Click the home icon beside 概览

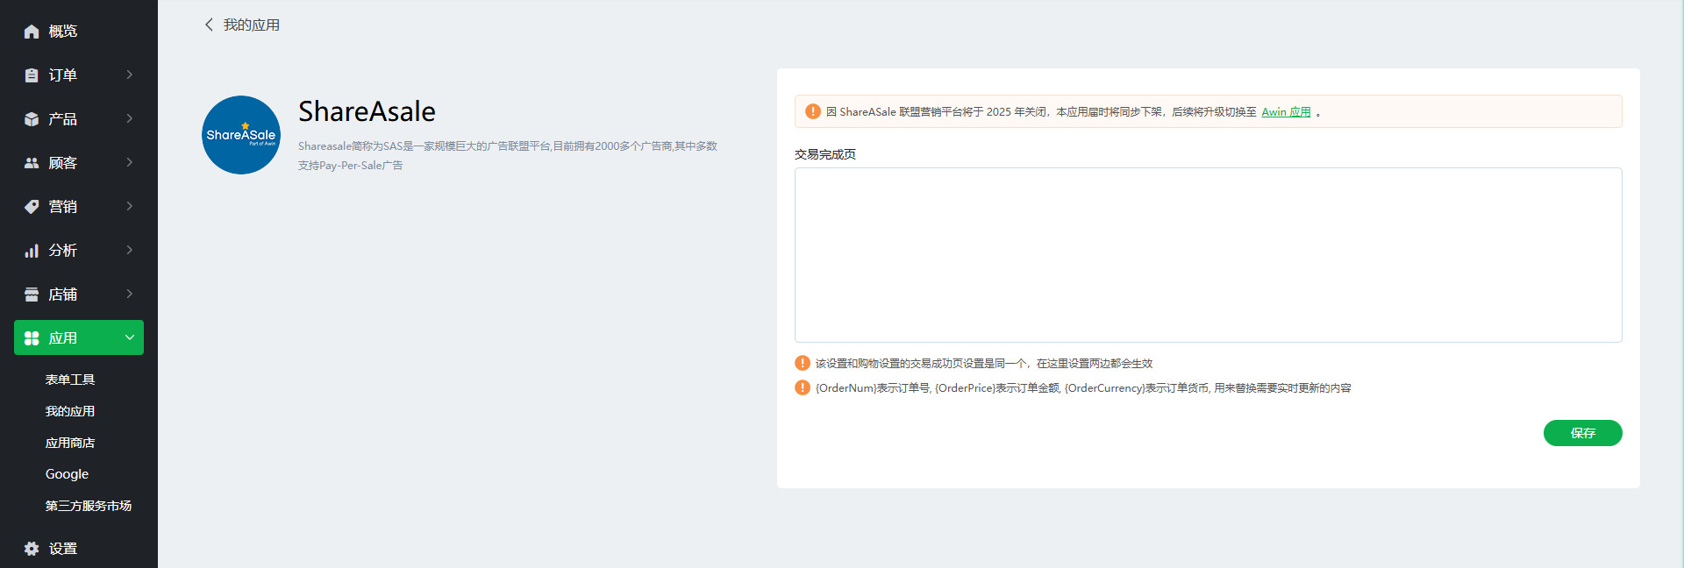[x=32, y=32]
